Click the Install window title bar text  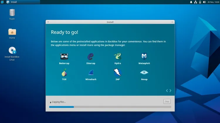click(110, 22)
